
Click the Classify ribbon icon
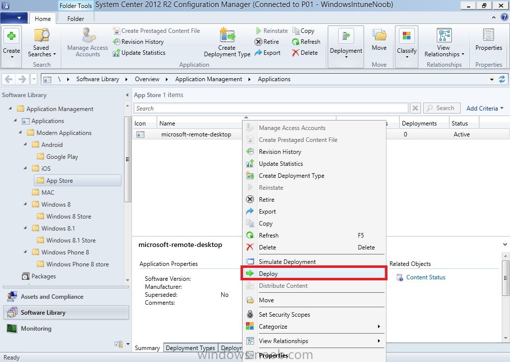406,36
